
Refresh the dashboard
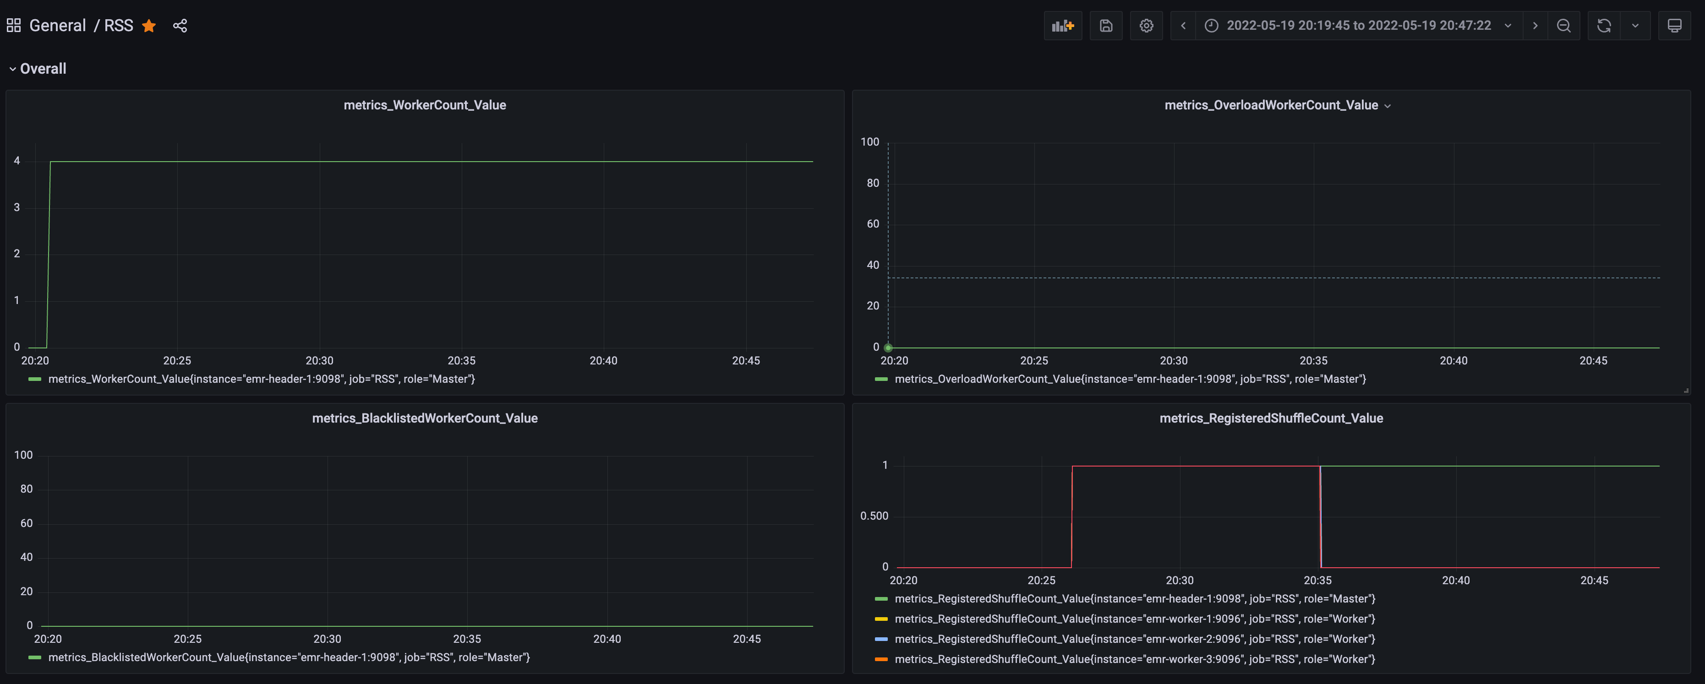(x=1604, y=26)
